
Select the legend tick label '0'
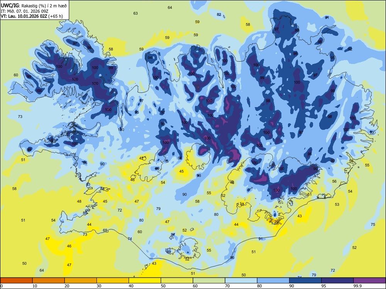pyautogui.click(x=2, y=286)
